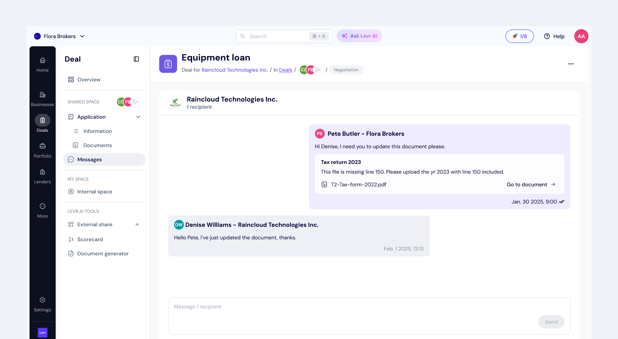Expand the Flora Brokers workspace dropdown

tap(82, 36)
